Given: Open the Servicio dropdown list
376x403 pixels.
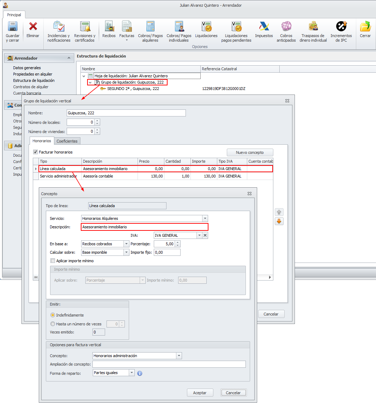Looking at the screenshot, I should [205, 218].
